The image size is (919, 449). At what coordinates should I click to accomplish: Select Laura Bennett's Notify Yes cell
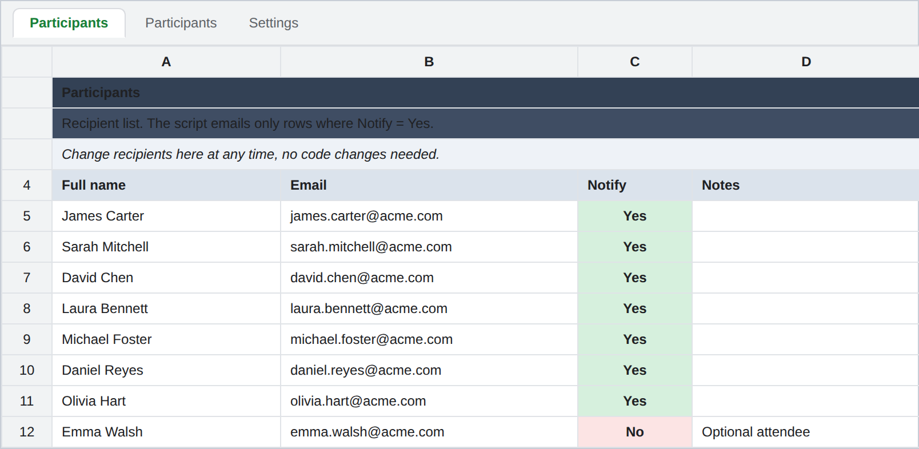pyautogui.click(x=635, y=308)
